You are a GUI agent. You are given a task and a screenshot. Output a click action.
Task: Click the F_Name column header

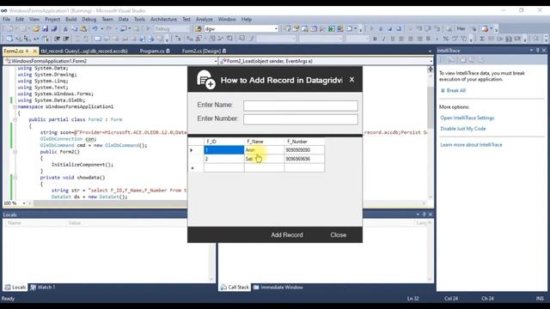point(264,142)
